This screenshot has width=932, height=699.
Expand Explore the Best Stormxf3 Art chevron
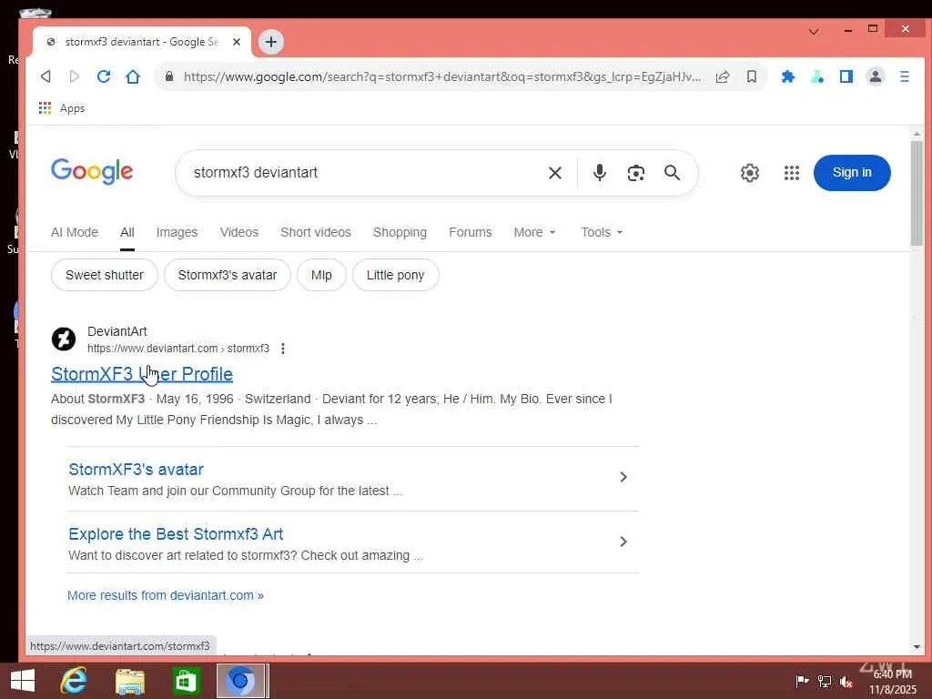point(623,542)
